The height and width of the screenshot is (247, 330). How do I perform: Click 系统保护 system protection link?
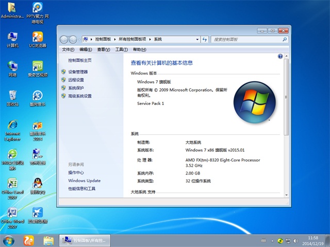(x=76, y=88)
